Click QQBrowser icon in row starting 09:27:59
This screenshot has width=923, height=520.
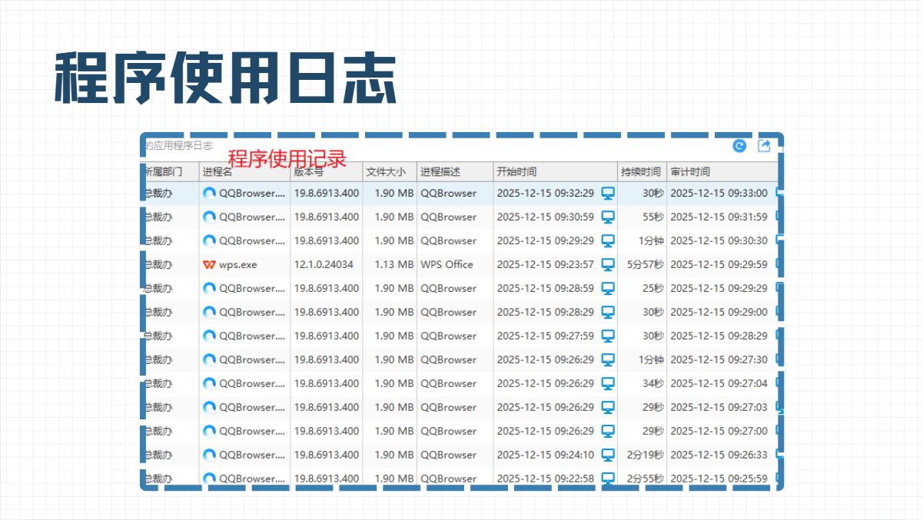(209, 336)
